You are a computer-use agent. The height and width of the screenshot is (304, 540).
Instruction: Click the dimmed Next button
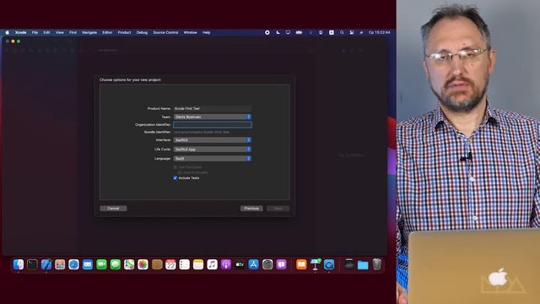click(x=278, y=209)
